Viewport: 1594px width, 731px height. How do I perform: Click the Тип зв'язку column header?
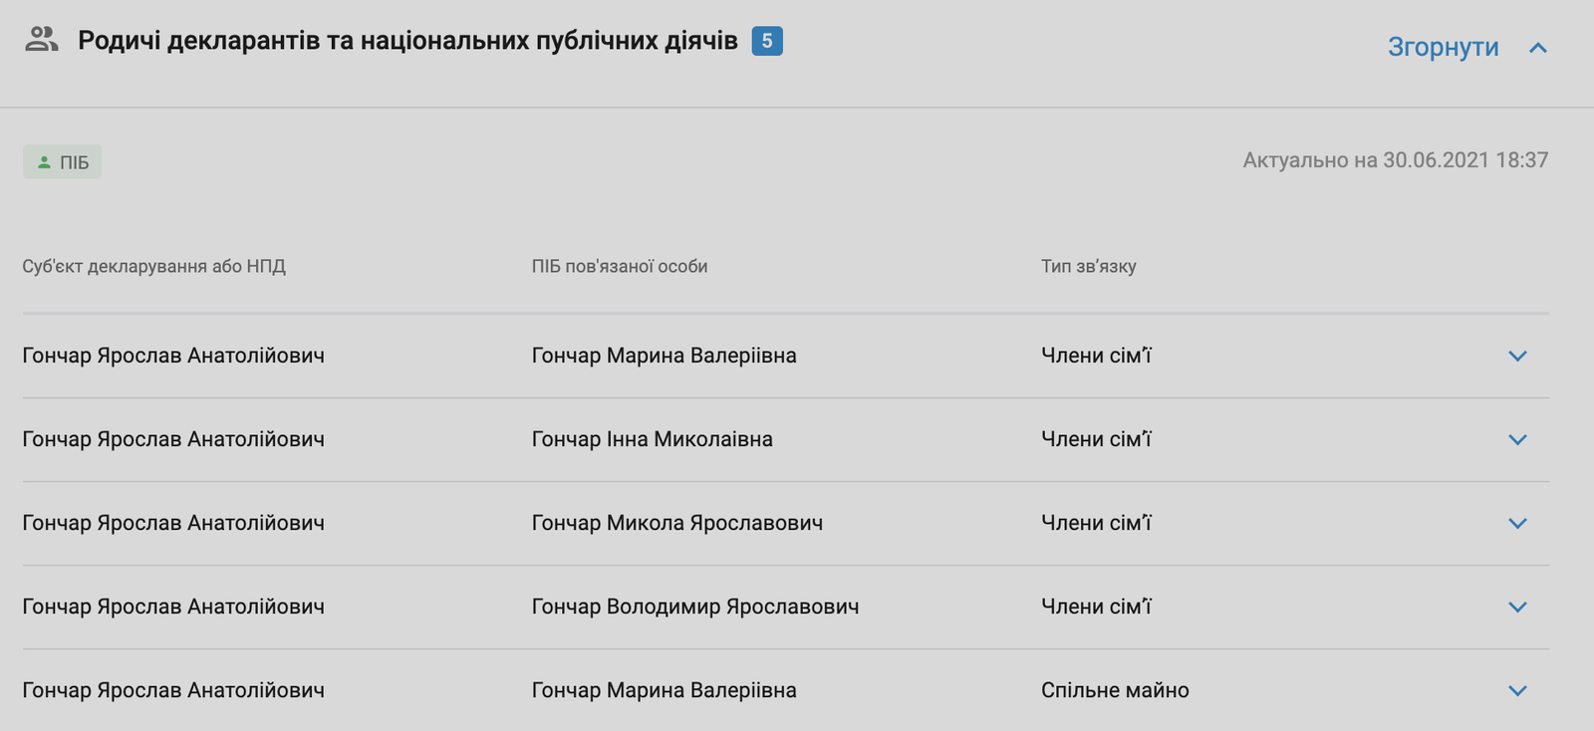[x=1088, y=266]
